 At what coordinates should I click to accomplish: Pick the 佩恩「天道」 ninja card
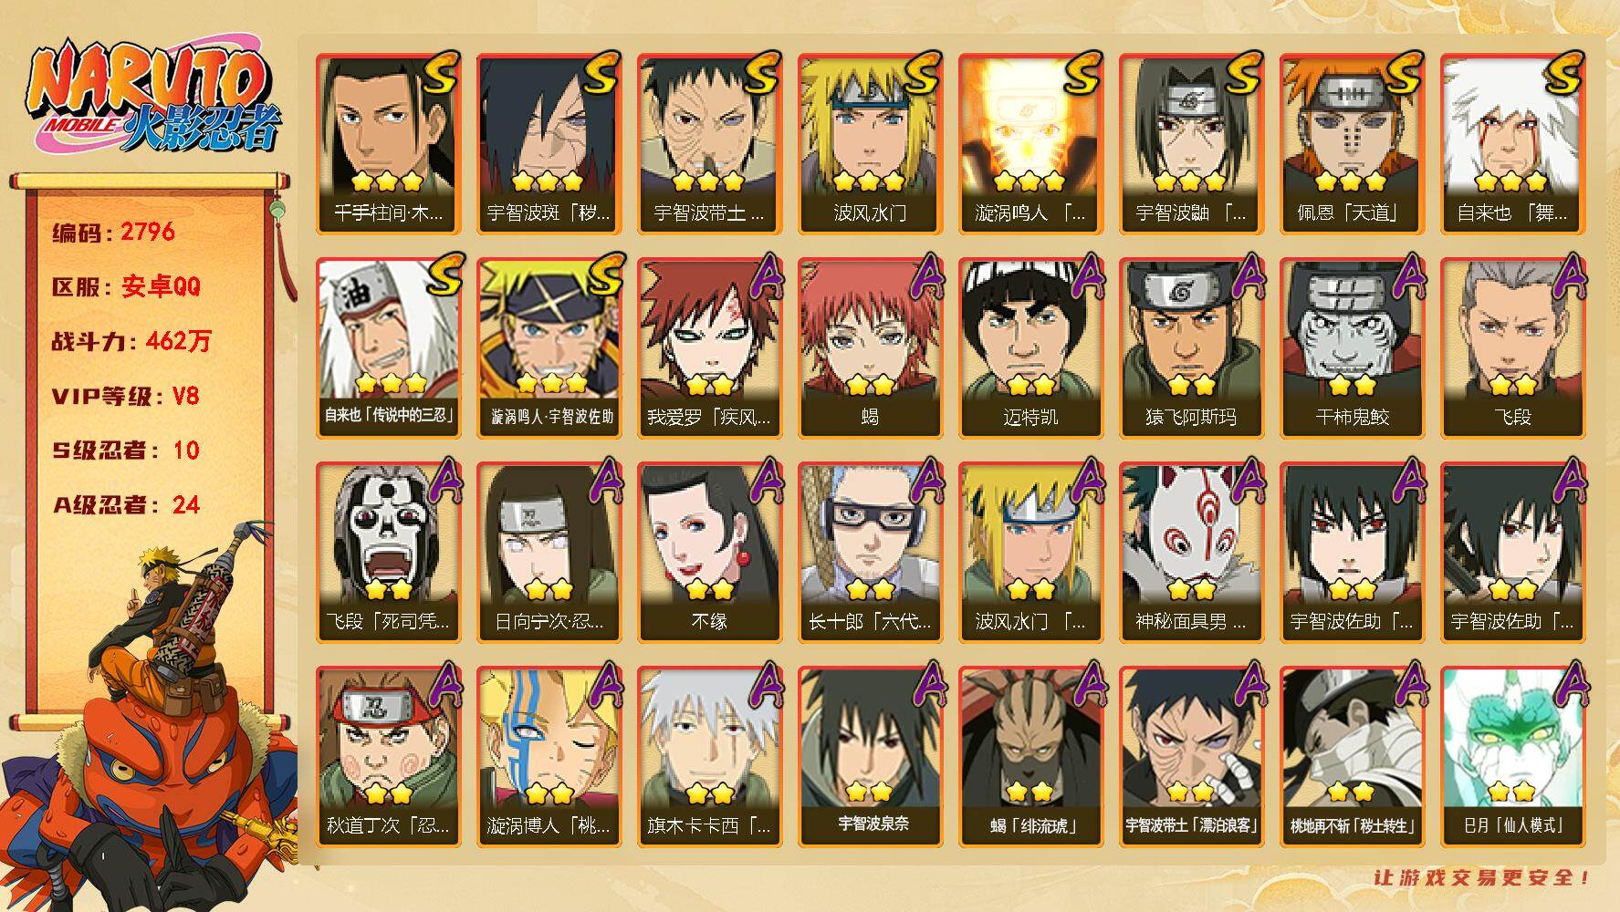(x=1352, y=144)
